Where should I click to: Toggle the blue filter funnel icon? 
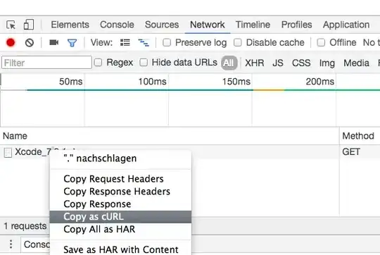pos(72,43)
